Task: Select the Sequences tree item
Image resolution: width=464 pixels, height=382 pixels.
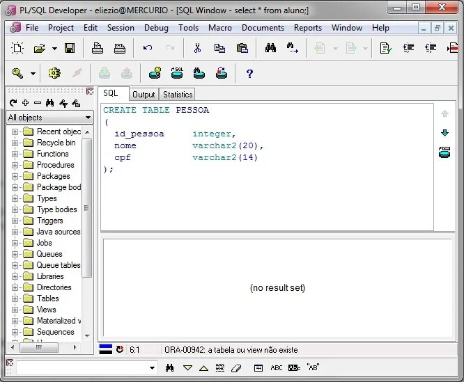Action: pos(55,332)
